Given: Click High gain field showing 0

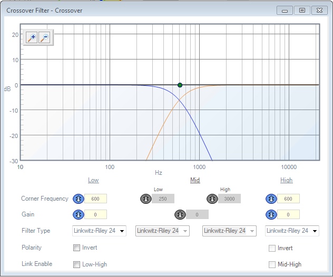Looking at the screenshot, I should (x=288, y=214).
